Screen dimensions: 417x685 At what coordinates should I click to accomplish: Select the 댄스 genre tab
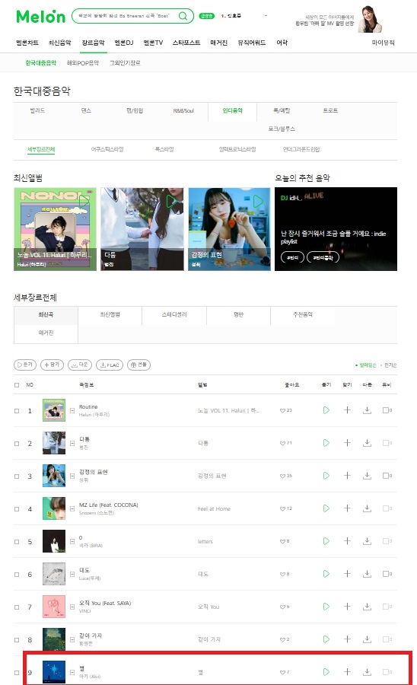pyautogui.click(x=86, y=110)
